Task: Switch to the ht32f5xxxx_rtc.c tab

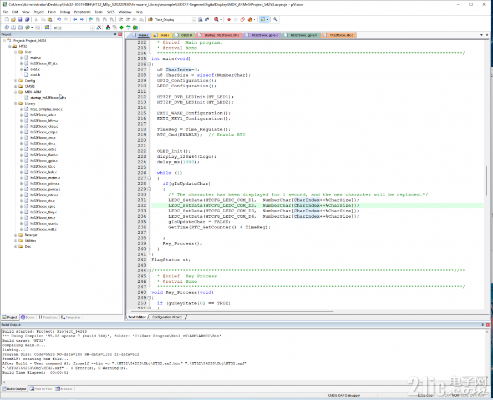Action: [339, 35]
